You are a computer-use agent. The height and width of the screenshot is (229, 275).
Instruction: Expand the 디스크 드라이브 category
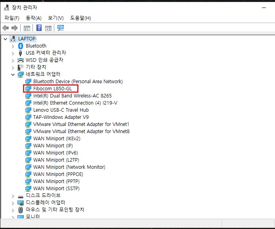pyautogui.click(x=13, y=196)
